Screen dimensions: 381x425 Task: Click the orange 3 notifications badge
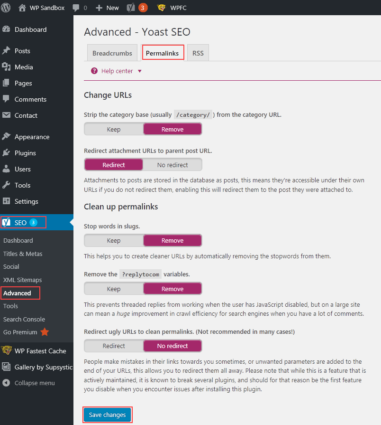click(143, 8)
